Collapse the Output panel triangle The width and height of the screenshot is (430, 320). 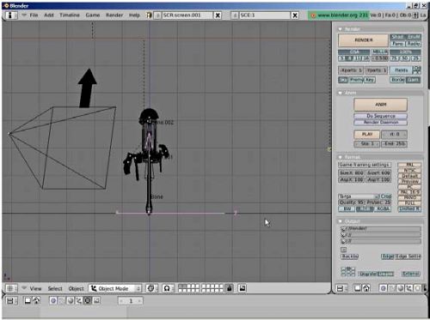[x=341, y=221]
